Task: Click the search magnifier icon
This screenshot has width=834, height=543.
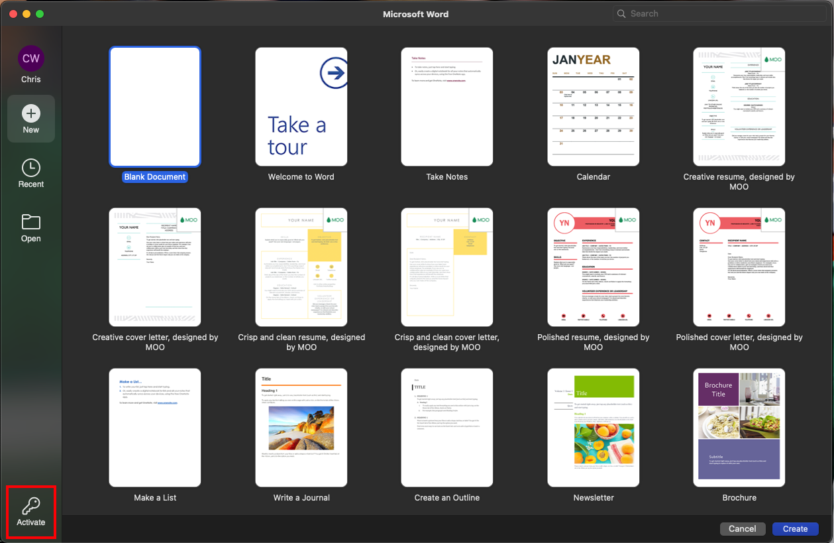Action: [x=621, y=14]
